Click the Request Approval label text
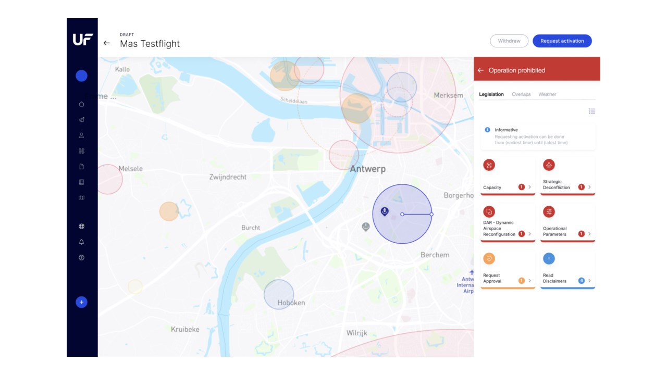This screenshot has height=375, width=667. tap(492, 278)
